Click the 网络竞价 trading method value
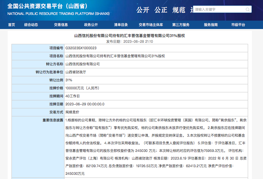 [x=72, y=112]
